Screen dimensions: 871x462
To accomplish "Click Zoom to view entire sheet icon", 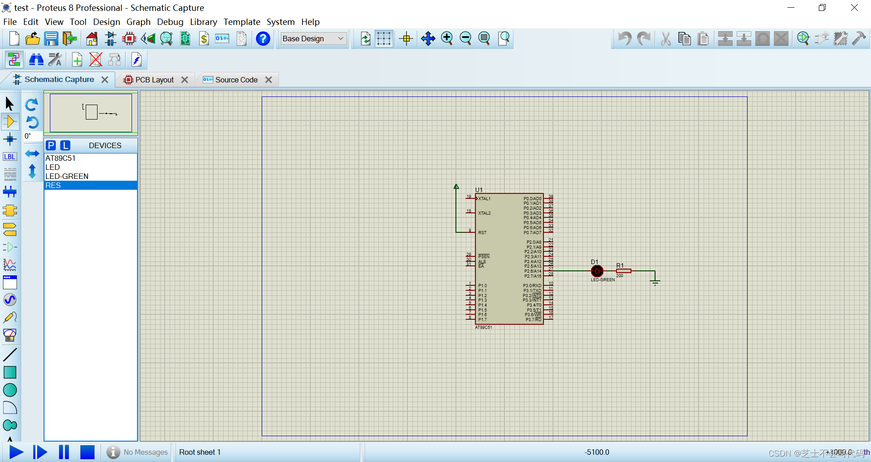I will click(484, 38).
